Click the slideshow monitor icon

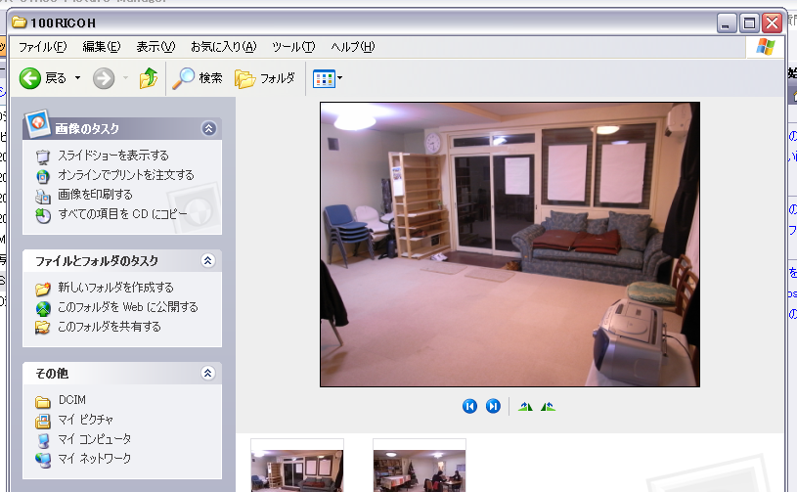pos(43,157)
